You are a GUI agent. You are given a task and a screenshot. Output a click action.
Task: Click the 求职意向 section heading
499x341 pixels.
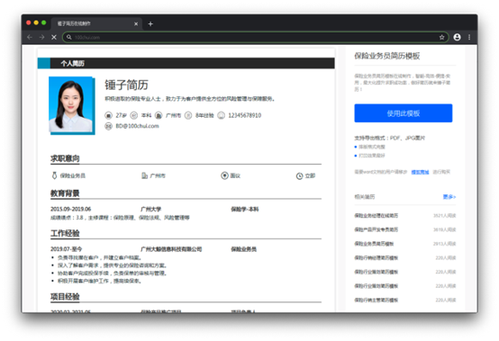pos(65,158)
